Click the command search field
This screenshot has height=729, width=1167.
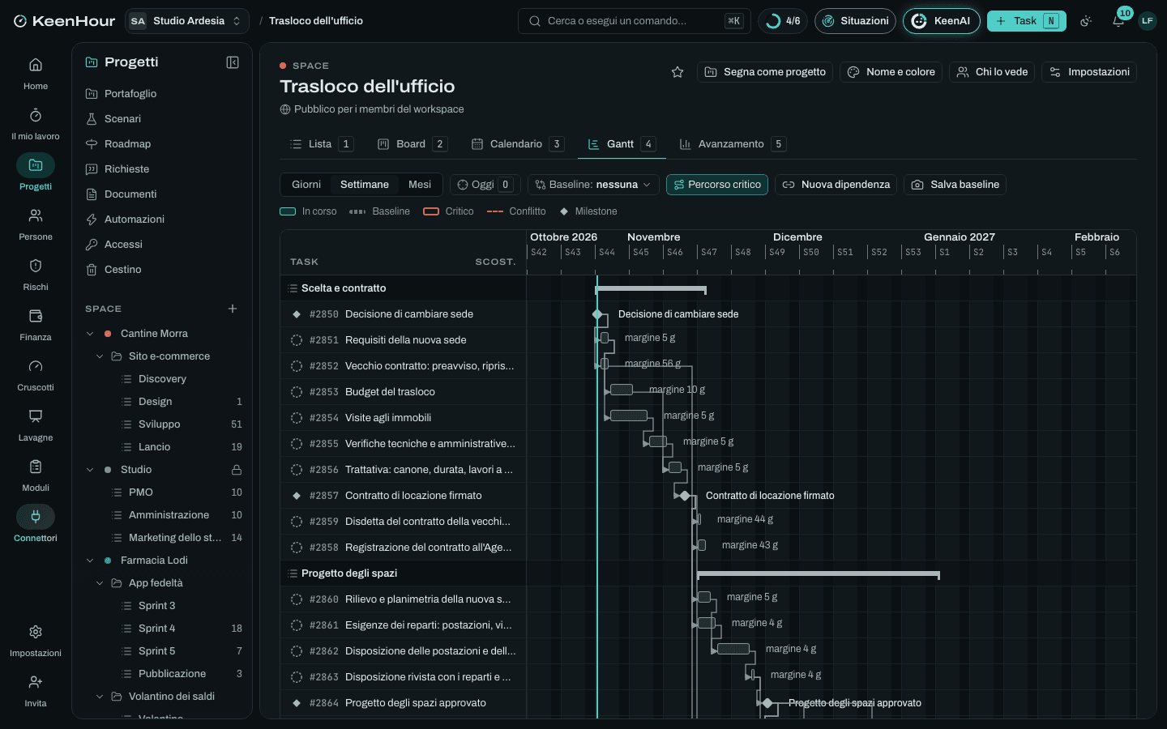(x=635, y=21)
